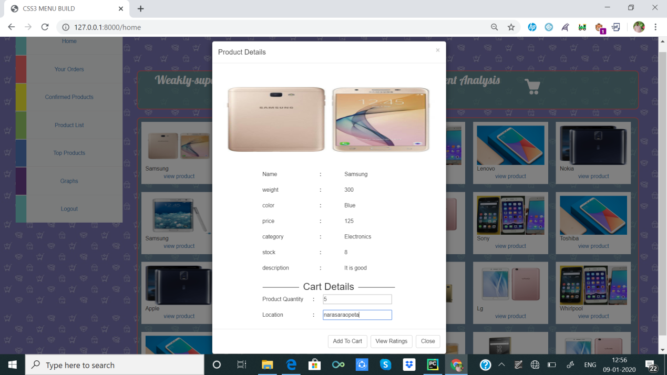Click the Samsung phone image in the dialog
This screenshot has width=667, height=375.
point(329,120)
